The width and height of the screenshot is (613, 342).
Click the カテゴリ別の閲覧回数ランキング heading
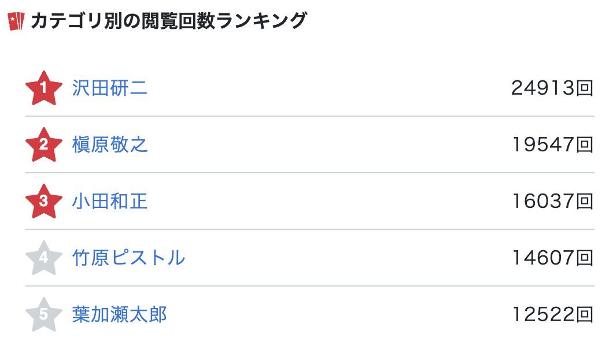pyautogui.click(x=169, y=21)
